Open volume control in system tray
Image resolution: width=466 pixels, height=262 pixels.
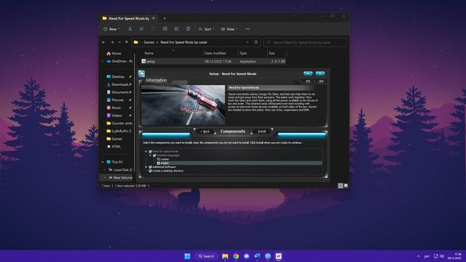click(442, 256)
